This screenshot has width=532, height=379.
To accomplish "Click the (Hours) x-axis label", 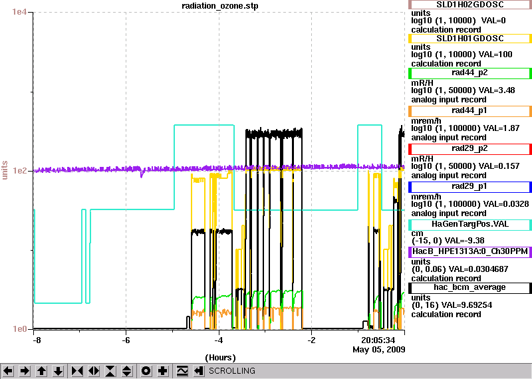I will point(220,358).
